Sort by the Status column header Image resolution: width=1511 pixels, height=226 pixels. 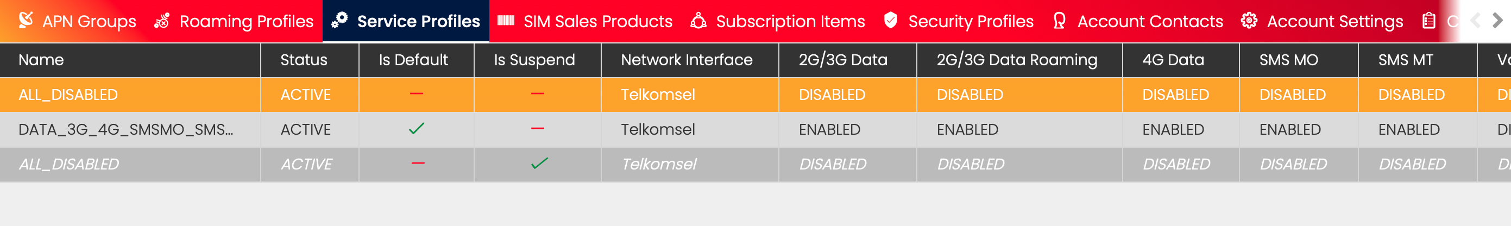[x=304, y=60]
